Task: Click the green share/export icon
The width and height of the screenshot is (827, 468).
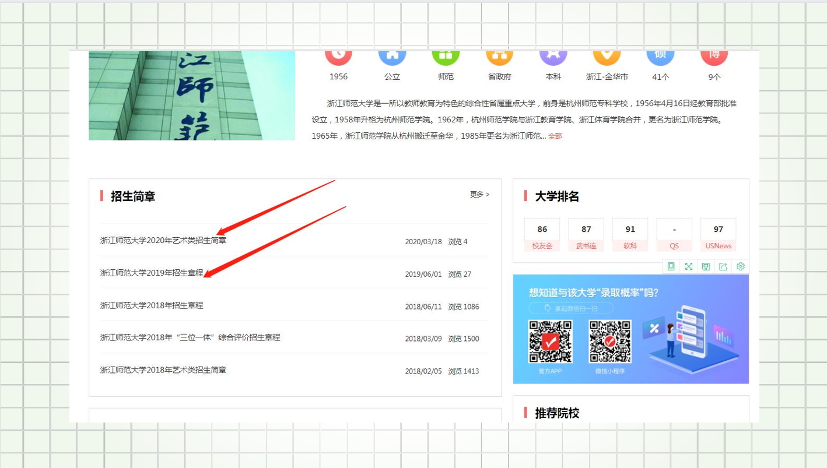Action: pyautogui.click(x=723, y=266)
